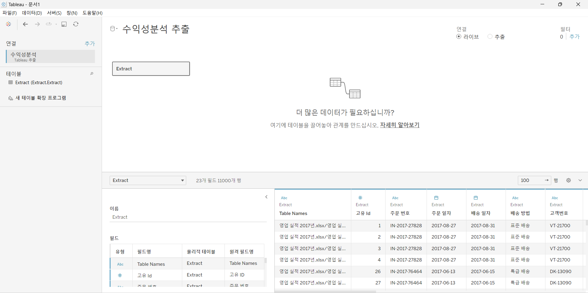Click Abc type icon in Table Names field row
The image size is (588, 293).
120,264
